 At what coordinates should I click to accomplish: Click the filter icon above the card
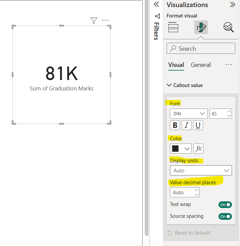point(94,20)
